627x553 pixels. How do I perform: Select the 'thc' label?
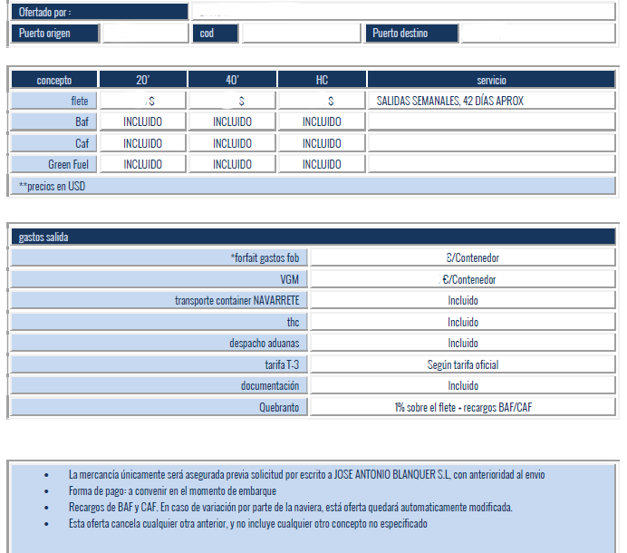point(159,322)
